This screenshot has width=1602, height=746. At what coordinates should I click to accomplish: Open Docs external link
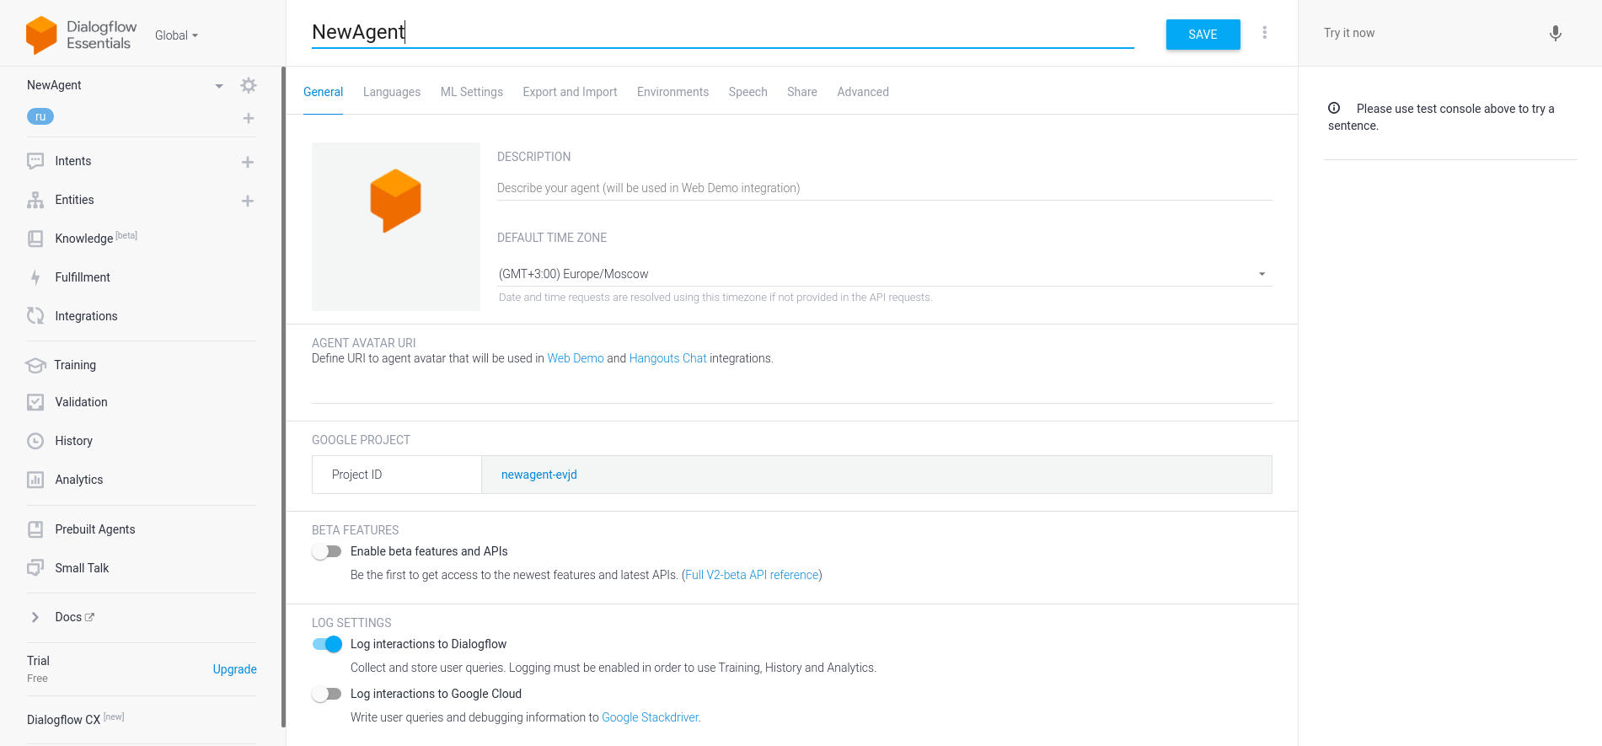click(74, 617)
